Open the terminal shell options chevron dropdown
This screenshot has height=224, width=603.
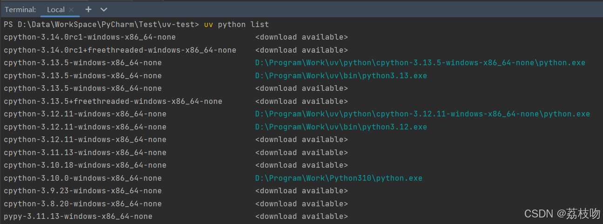tap(104, 9)
